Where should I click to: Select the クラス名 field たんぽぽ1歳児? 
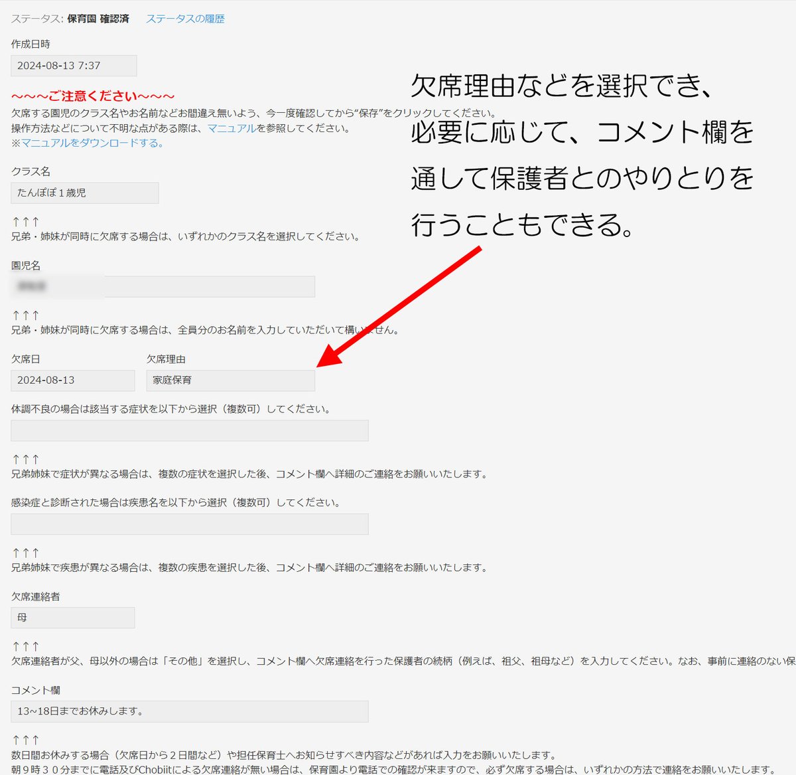tap(85, 193)
